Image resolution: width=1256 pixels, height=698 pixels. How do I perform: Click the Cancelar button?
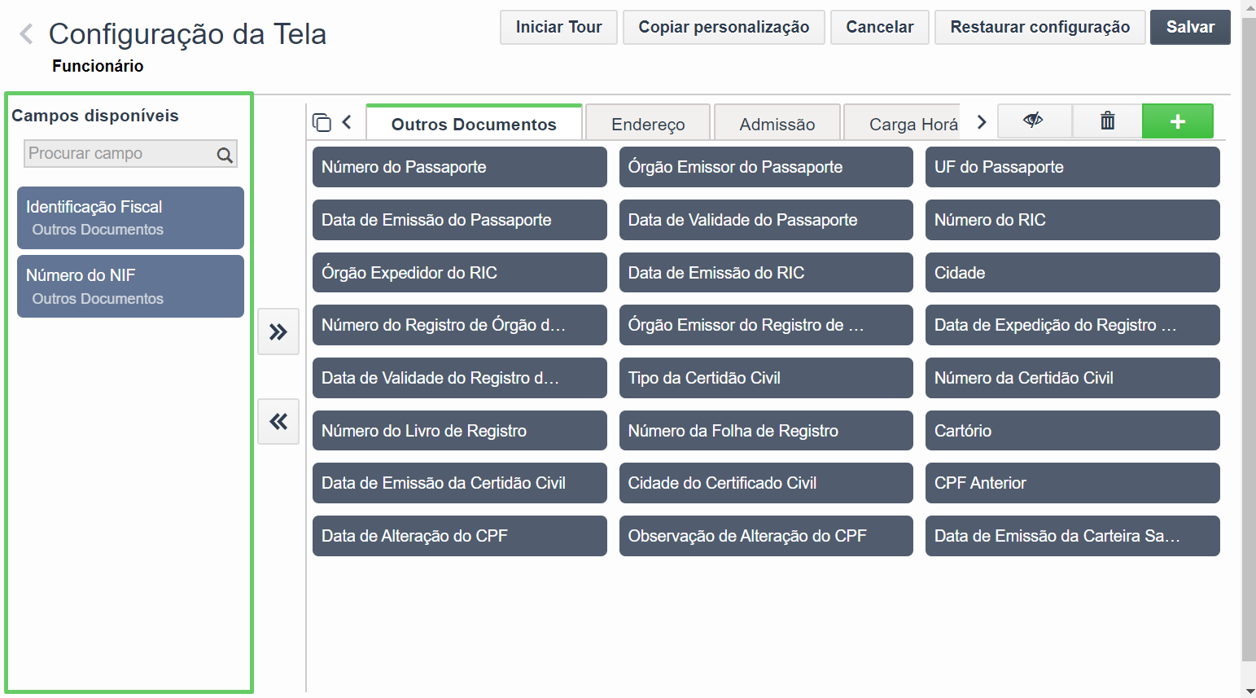click(879, 27)
